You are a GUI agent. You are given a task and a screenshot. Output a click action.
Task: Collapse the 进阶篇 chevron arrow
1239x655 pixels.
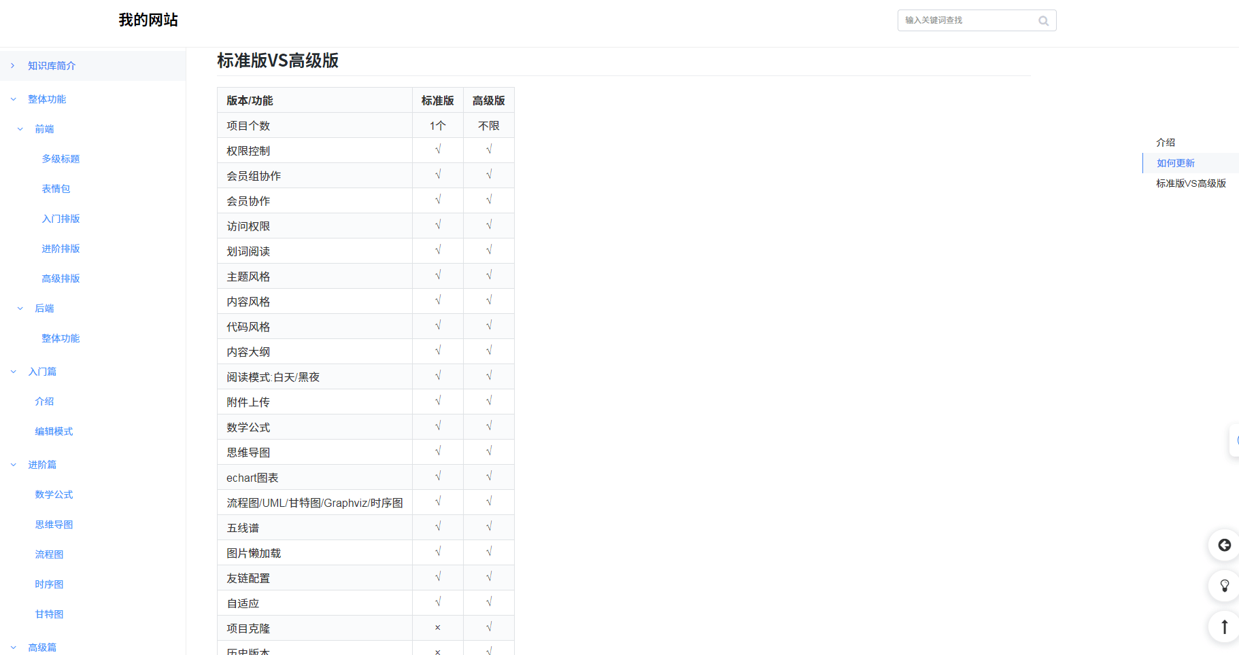(13, 465)
